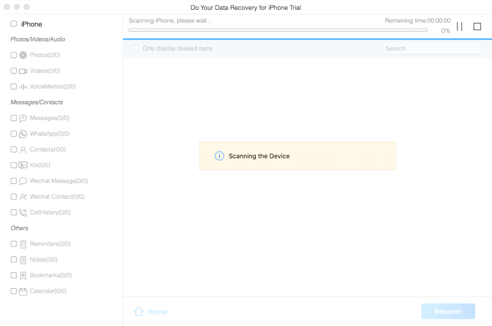Viewport: 492px width, 326px height.
Task: Select the Notes(0/0) label
Action: pos(43,260)
